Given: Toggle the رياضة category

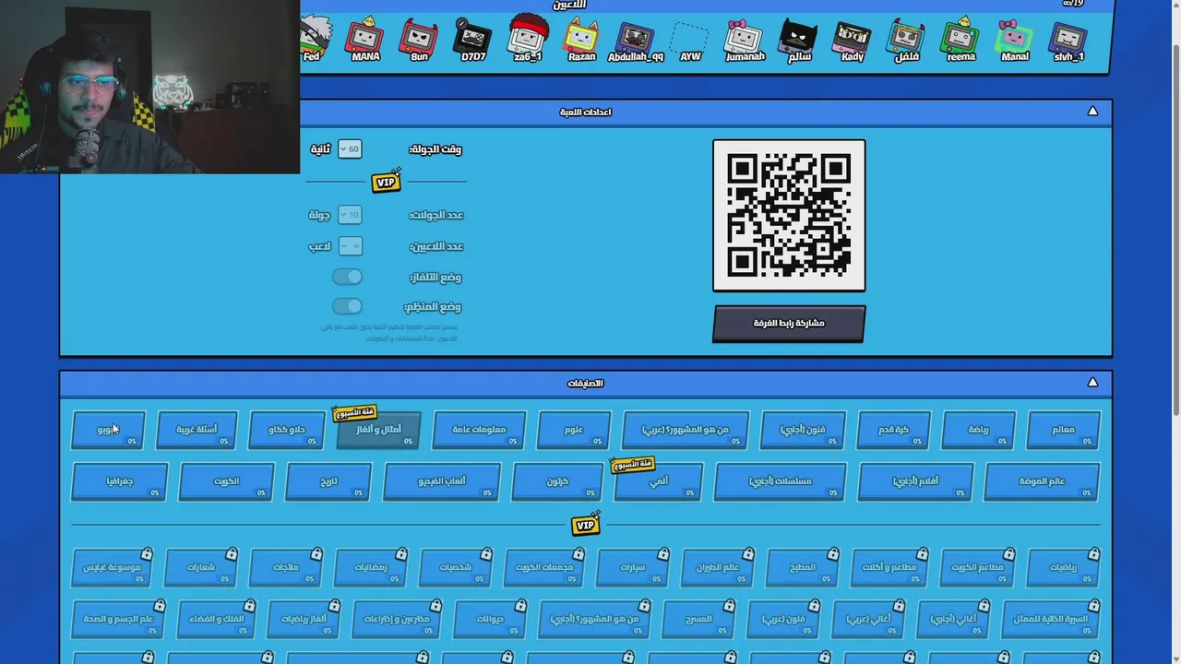Looking at the screenshot, I should [978, 430].
